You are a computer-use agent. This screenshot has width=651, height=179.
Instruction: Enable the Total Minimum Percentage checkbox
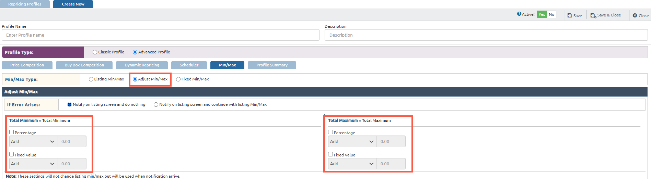pyautogui.click(x=12, y=132)
